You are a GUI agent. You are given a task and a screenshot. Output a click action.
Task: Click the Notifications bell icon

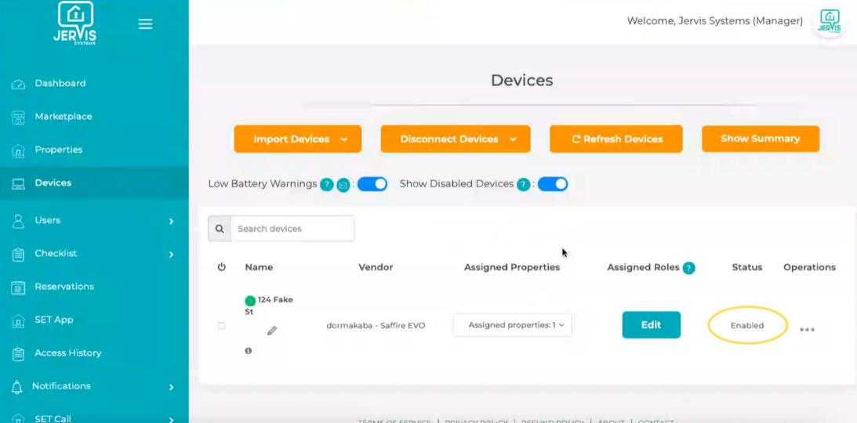[17, 387]
